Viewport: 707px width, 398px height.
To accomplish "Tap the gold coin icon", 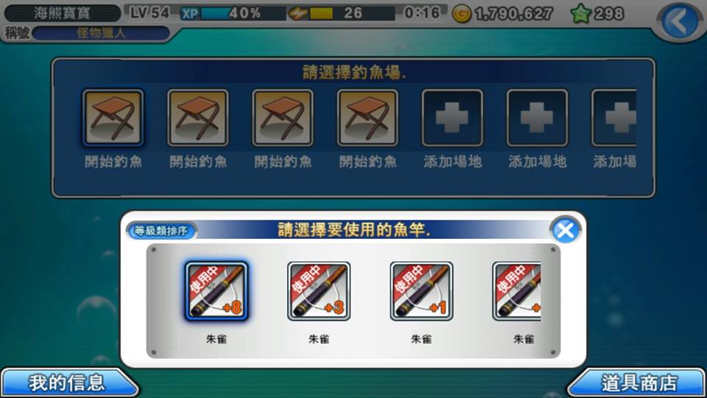I will [x=462, y=14].
